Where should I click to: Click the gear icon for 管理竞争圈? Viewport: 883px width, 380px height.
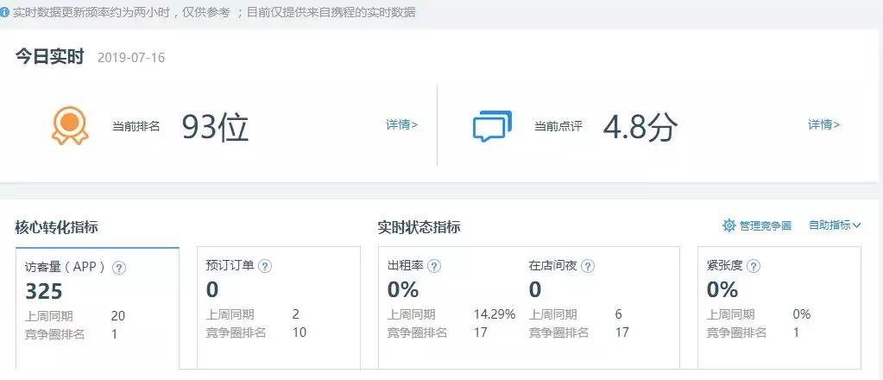click(729, 225)
